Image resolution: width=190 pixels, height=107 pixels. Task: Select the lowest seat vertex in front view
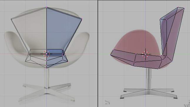pos(47,68)
